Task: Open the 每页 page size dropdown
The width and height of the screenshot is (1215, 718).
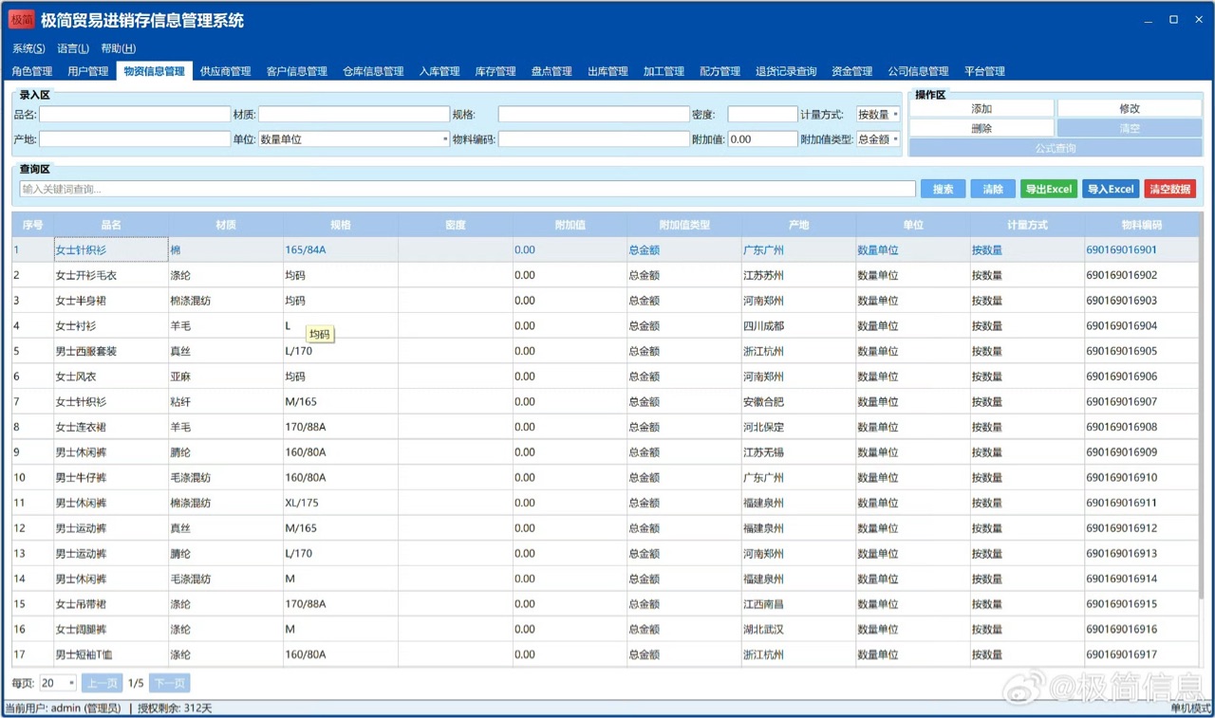Action: click(57, 683)
